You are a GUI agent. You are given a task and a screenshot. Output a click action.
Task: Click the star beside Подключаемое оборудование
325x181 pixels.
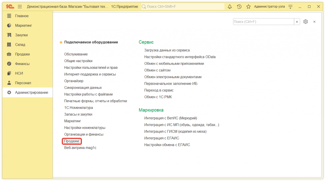point(61,42)
